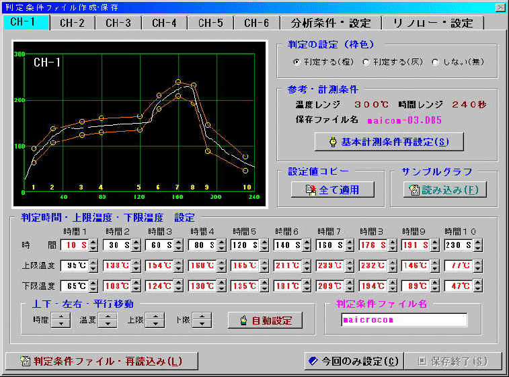Screen dimensions: 509x377
Task: Click 自動設定 button
Action: click(265, 321)
